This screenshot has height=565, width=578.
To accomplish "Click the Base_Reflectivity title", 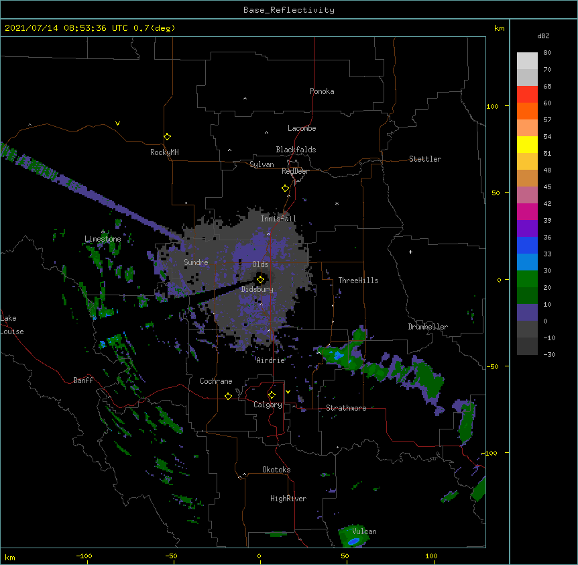I will click(289, 10).
